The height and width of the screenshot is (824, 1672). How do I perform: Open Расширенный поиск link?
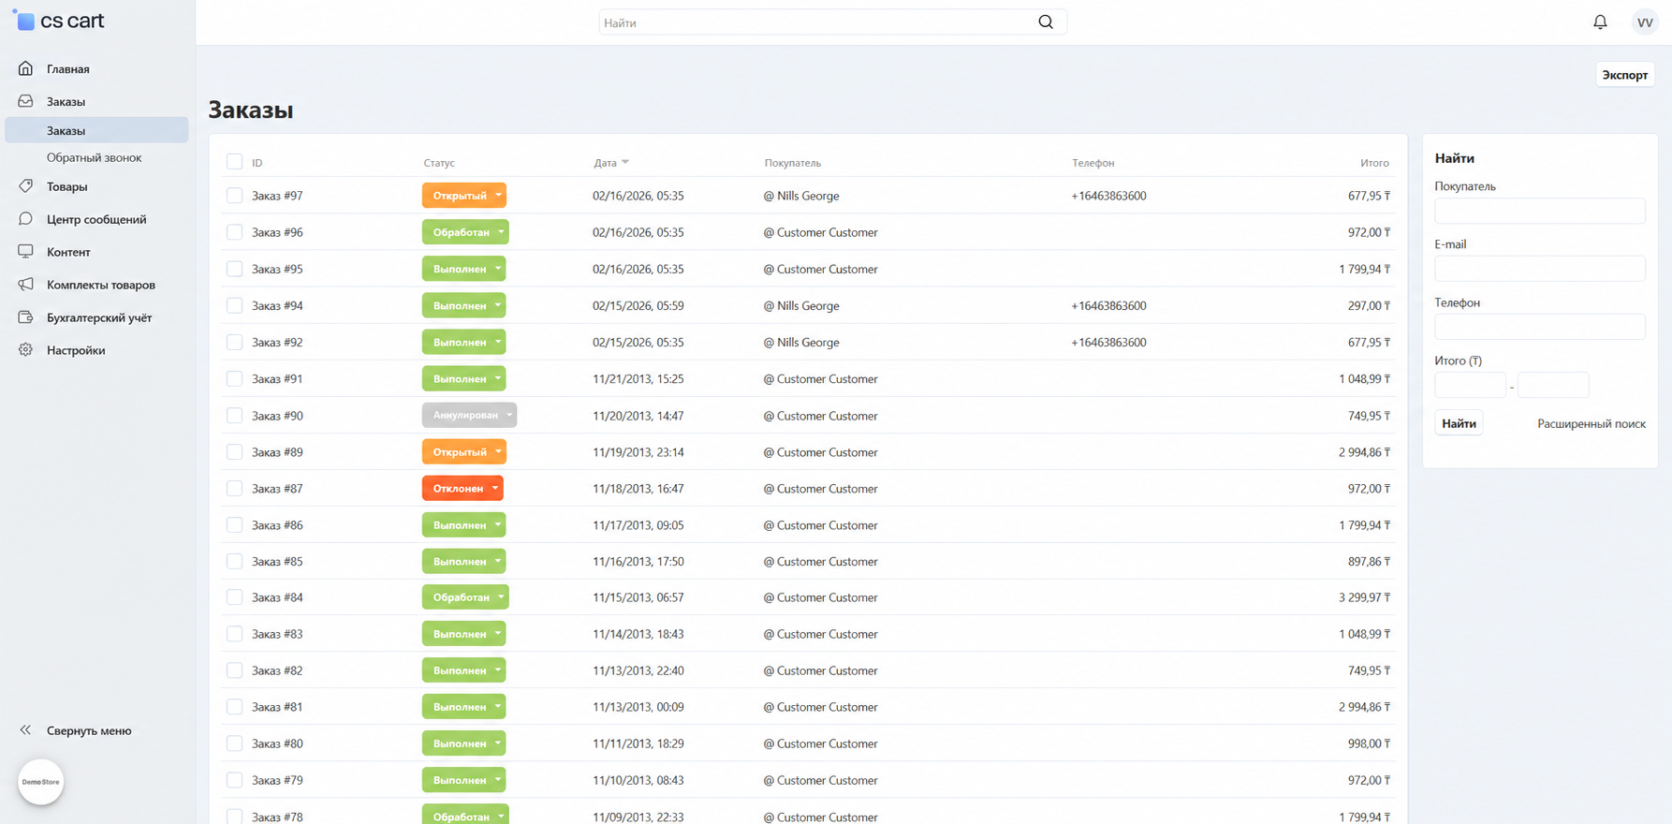click(x=1591, y=423)
